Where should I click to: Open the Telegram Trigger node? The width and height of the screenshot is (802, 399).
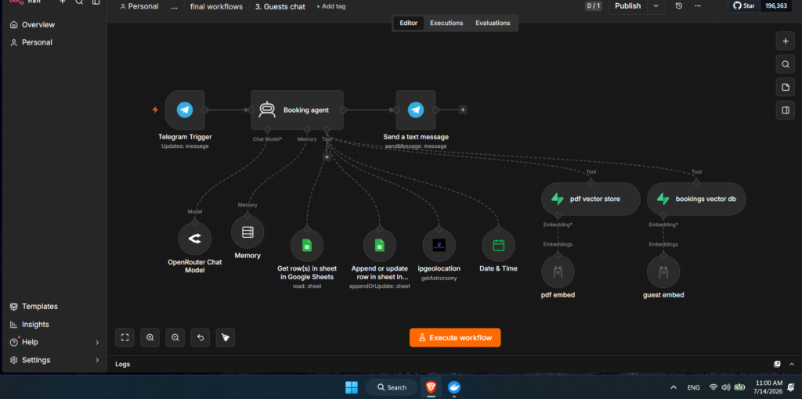tap(185, 110)
